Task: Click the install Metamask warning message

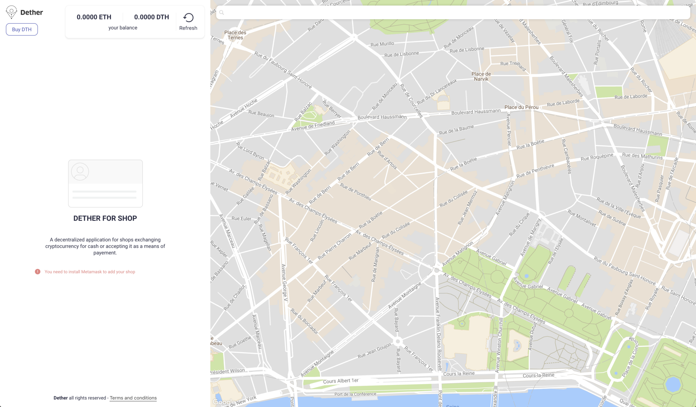Action: pyautogui.click(x=90, y=272)
